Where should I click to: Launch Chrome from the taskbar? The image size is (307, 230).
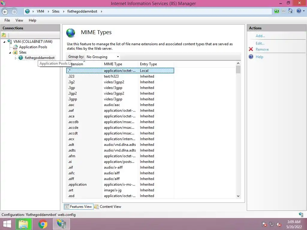click(x=43, y=224)
